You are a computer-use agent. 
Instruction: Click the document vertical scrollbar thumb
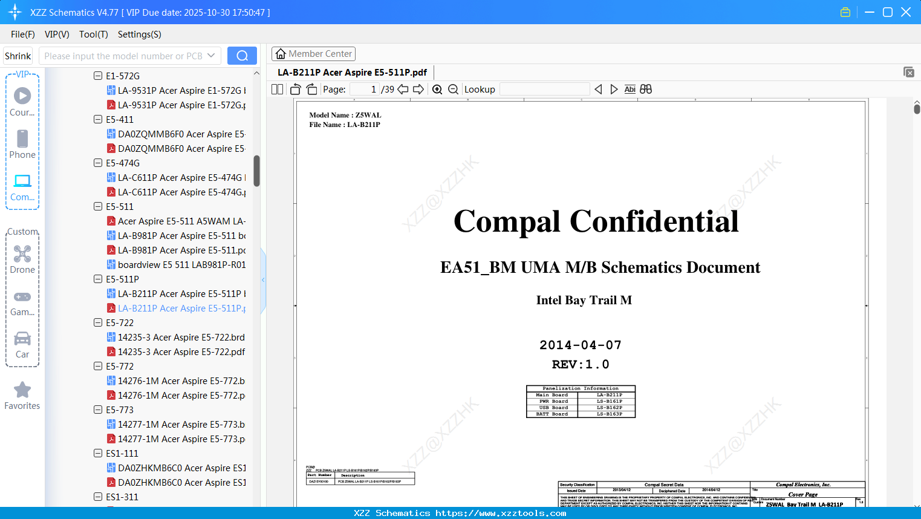[x=917, y=108]
